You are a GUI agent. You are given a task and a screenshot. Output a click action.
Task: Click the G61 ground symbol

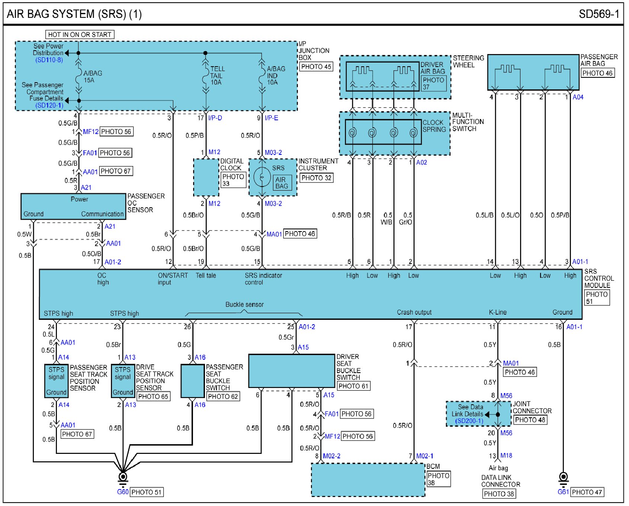(563, 477)
